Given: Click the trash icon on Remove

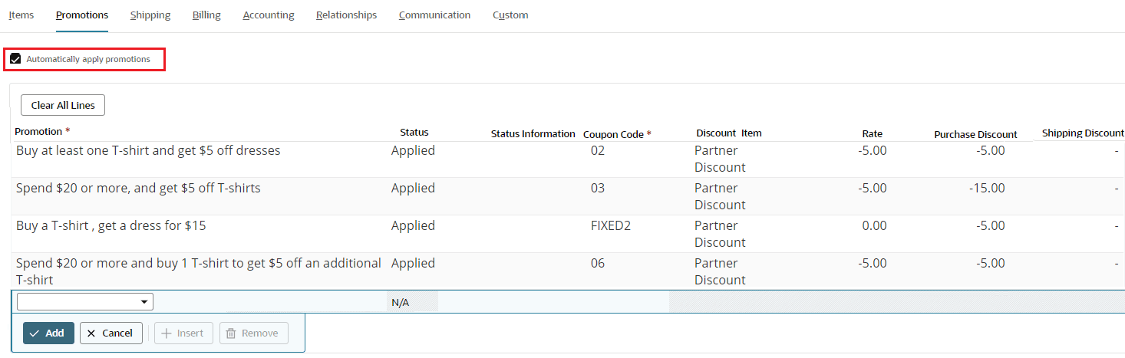Looking at the screenshot, I should [231, 333].
